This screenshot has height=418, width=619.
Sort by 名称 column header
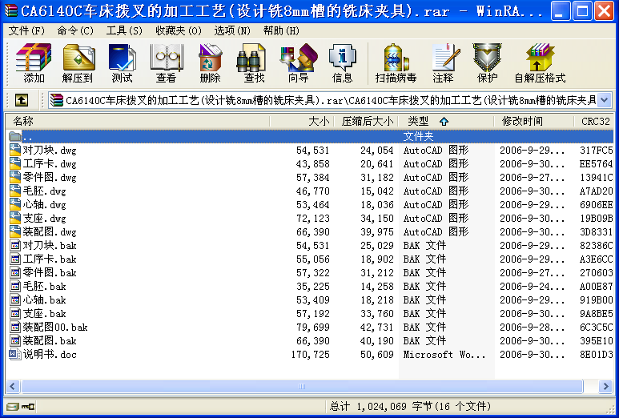[138, 121]
